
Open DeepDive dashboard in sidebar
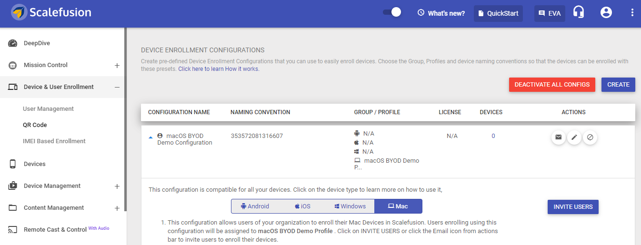(x=37, y=43)
